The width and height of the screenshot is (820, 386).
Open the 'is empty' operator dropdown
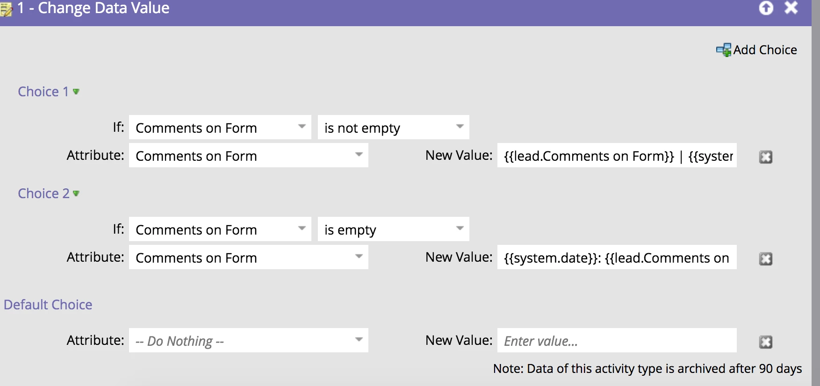[x=394, y=229]
